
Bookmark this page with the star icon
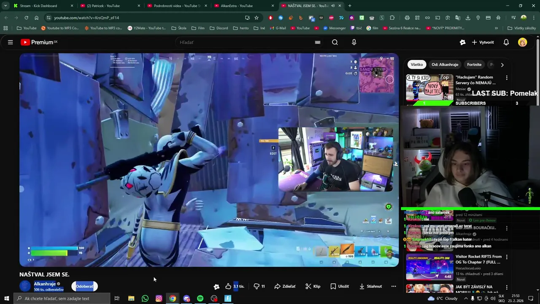[256, 18]
